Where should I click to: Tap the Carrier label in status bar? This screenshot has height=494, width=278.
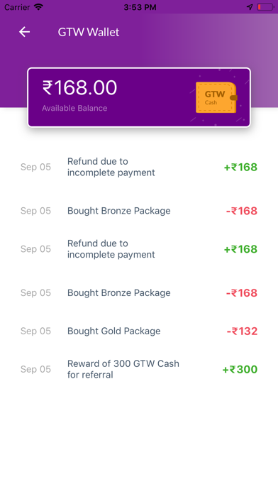click(17, 7)
